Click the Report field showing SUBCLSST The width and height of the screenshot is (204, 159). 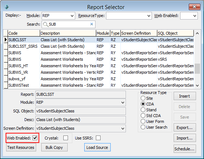(81, 94)
